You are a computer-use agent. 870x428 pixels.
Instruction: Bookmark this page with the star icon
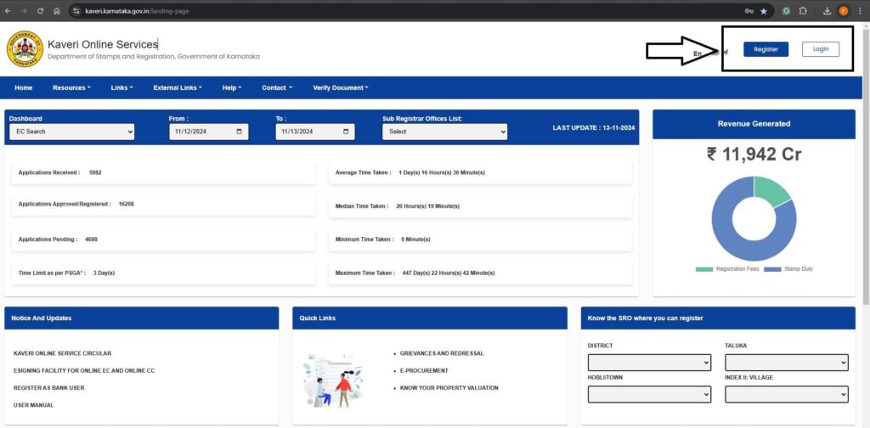(764, 11)
